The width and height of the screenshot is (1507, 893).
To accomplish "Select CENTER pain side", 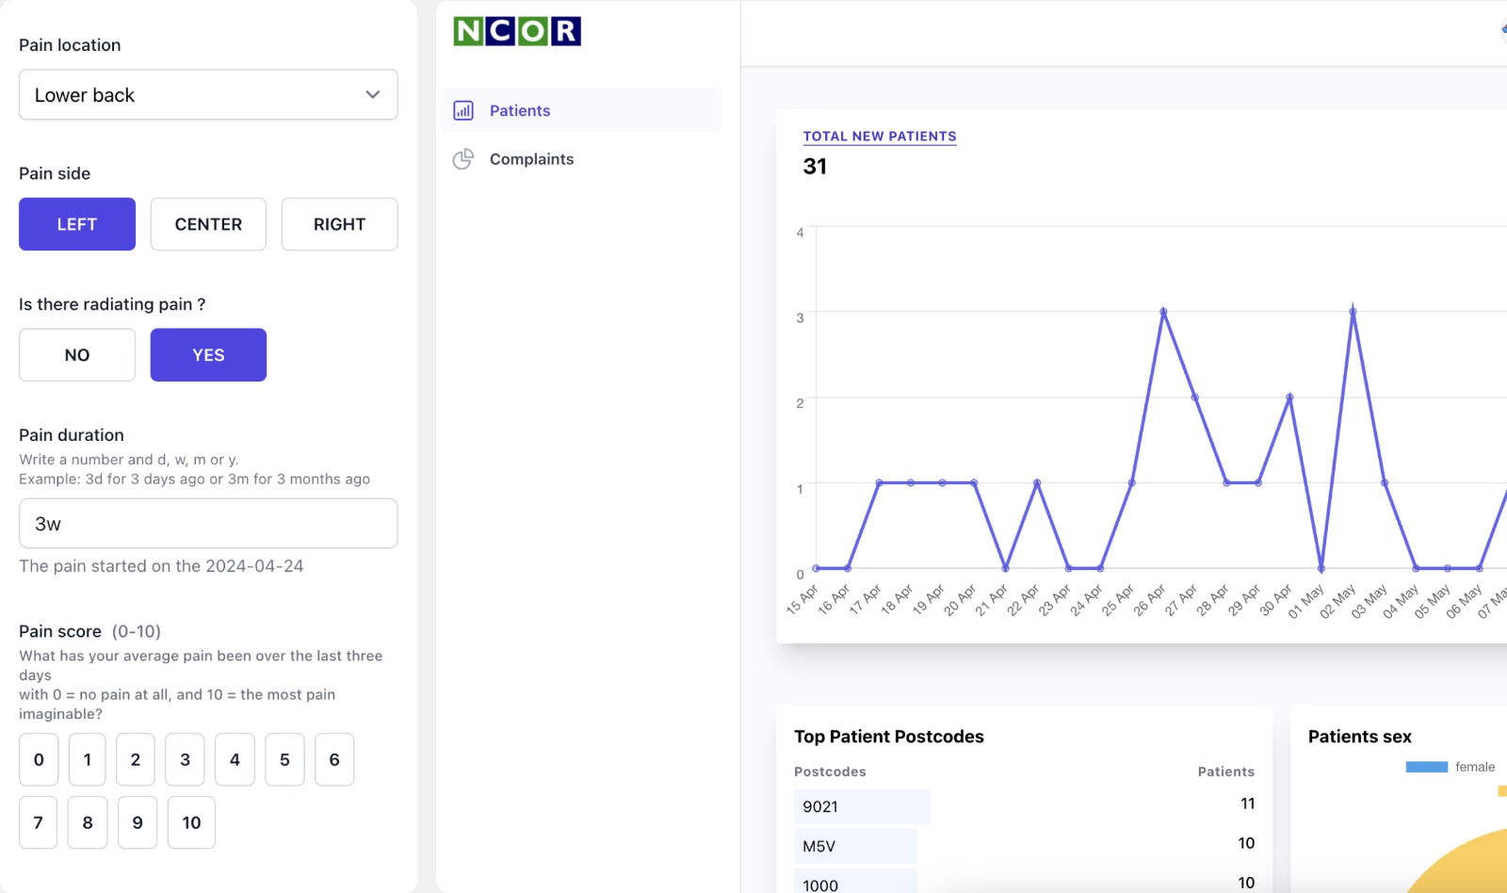I will 208,224.
